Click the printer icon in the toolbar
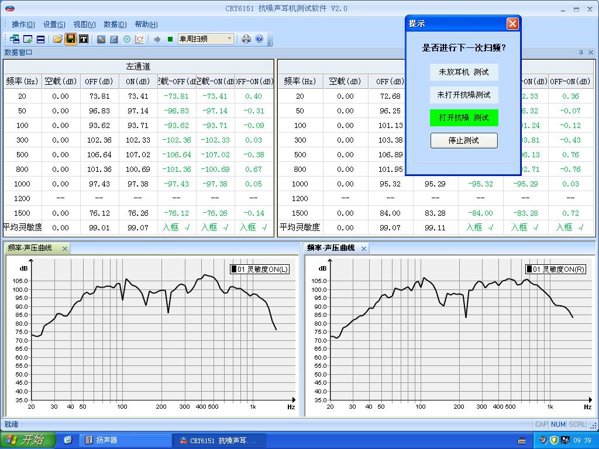The height and width of the screenshot is (449, 599). click(246, 39)
